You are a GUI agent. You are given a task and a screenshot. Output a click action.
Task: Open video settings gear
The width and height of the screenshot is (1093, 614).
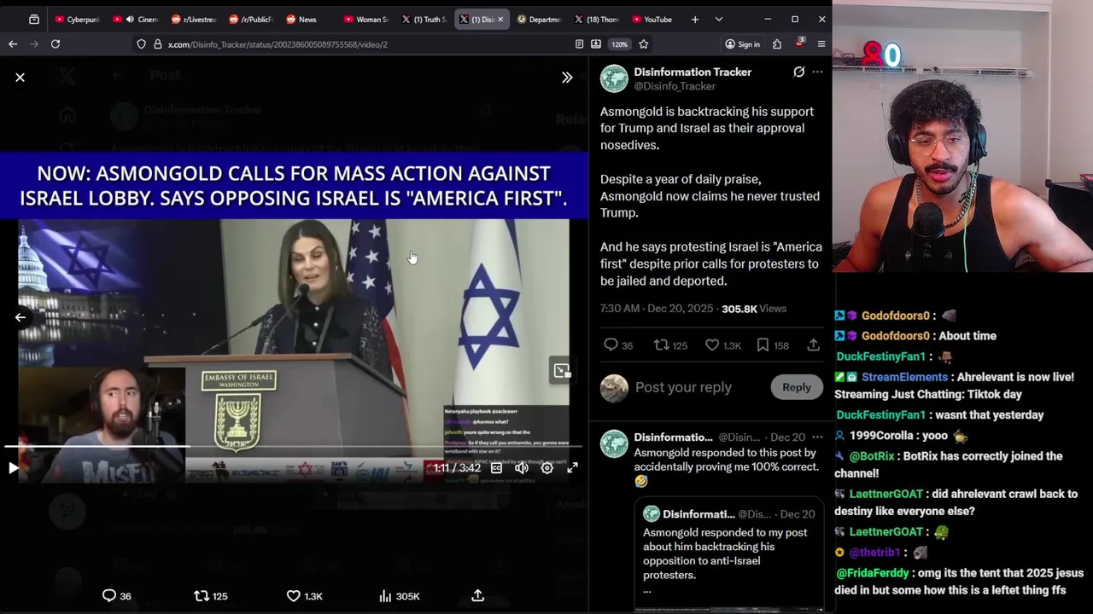[547, 467]
